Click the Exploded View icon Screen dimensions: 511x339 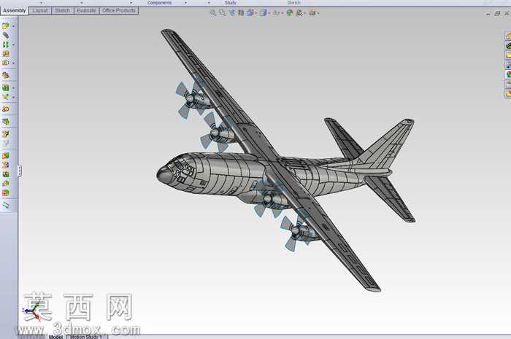point(6,133)
